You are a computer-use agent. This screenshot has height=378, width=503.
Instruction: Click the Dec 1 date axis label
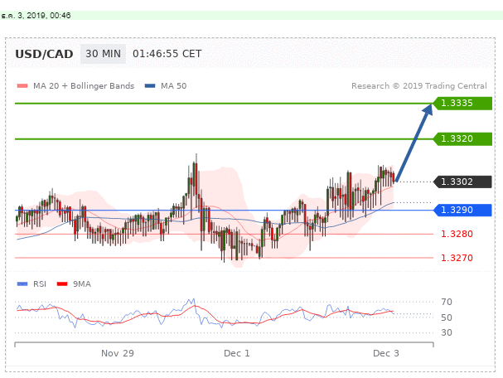coord(237,353)
